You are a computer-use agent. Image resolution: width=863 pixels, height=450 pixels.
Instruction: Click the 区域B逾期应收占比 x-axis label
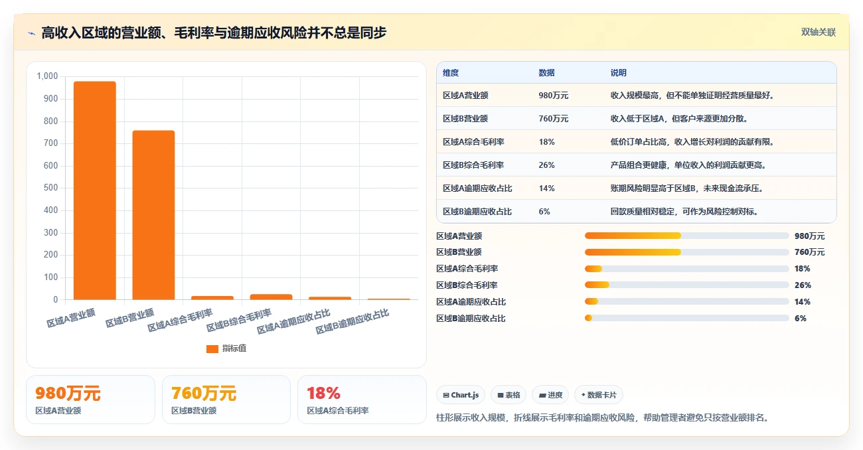[353, 321]
